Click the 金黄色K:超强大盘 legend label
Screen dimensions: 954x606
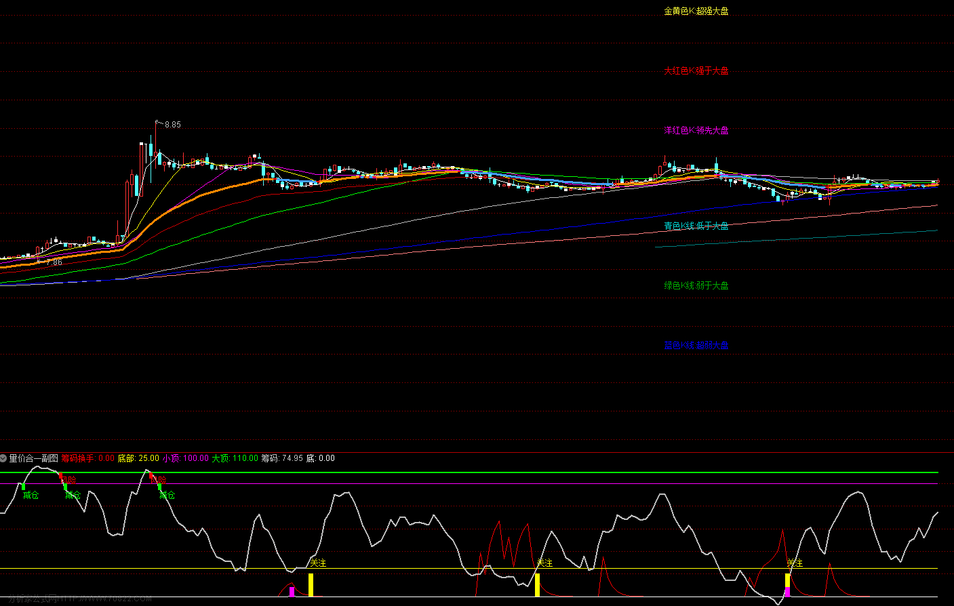click(696, 11)
